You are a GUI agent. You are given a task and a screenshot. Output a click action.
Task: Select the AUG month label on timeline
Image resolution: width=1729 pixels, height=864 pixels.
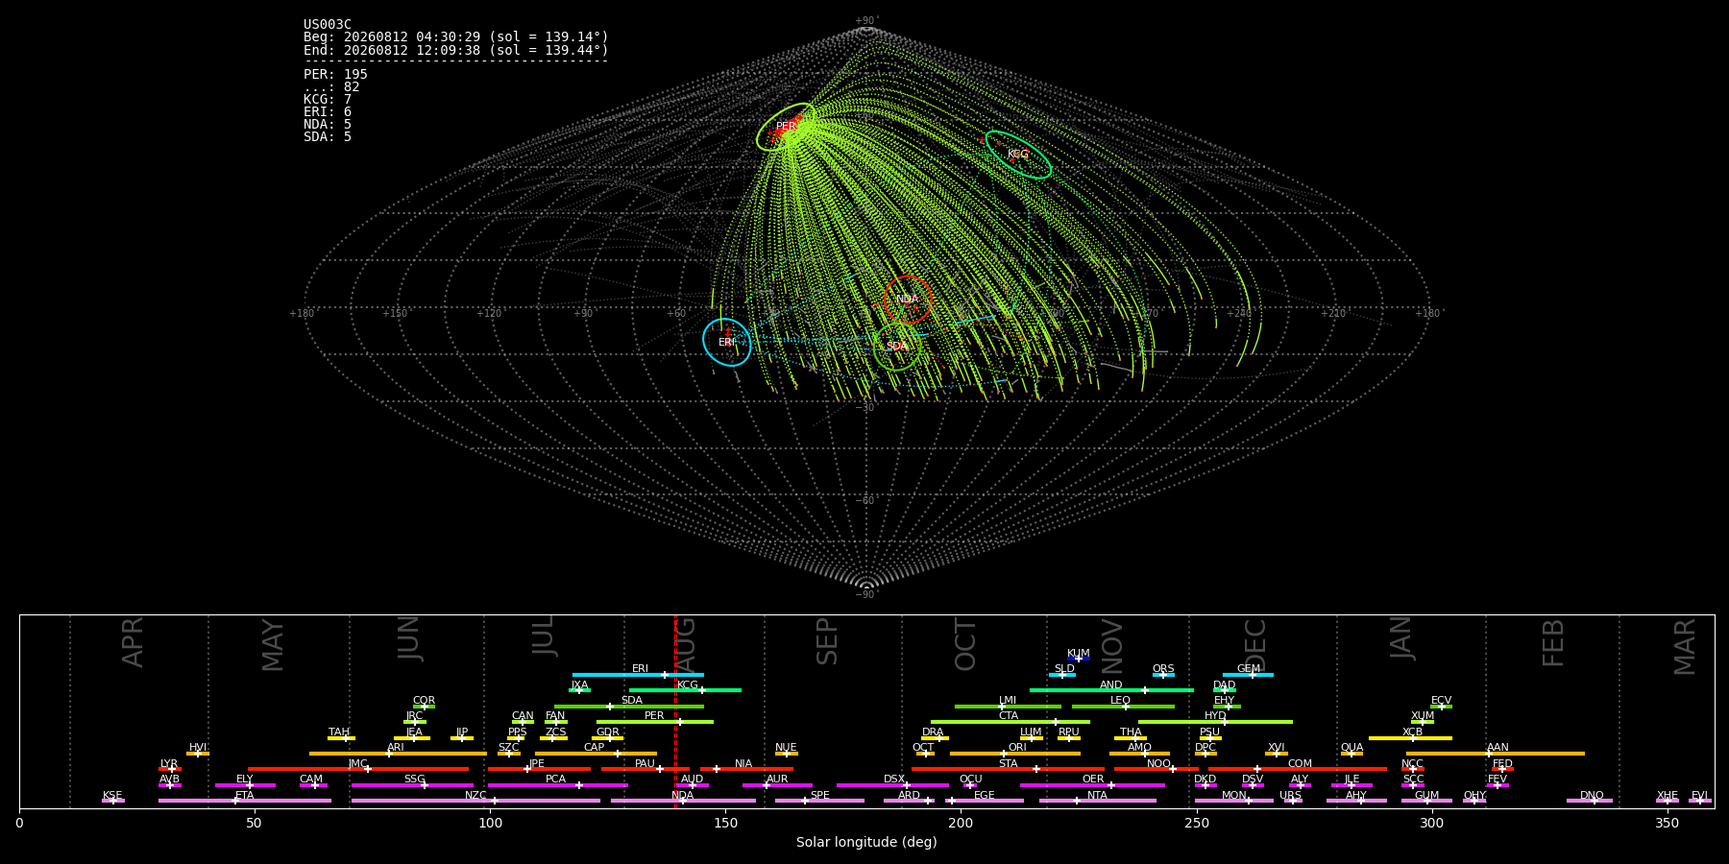tap(685, 642)
